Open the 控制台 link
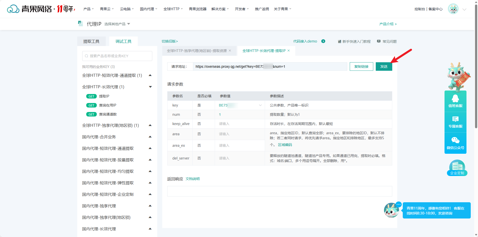 click(420, 9)
